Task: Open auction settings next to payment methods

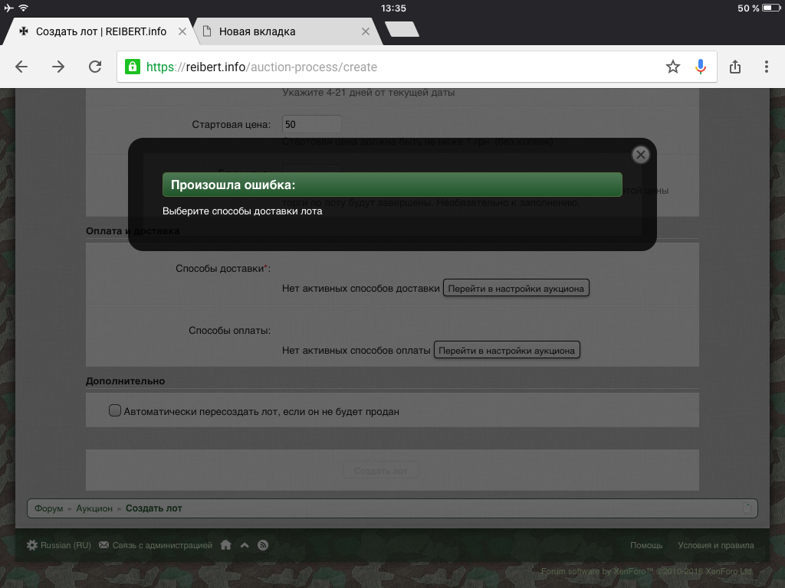Action: click(x=507, y=350)
